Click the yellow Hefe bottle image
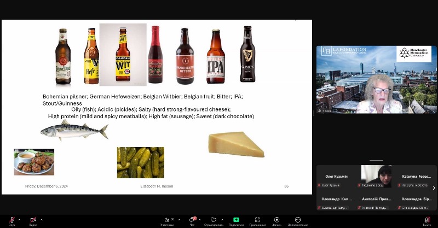The width and height of the screenshot is (438, 228). (91, 56)
